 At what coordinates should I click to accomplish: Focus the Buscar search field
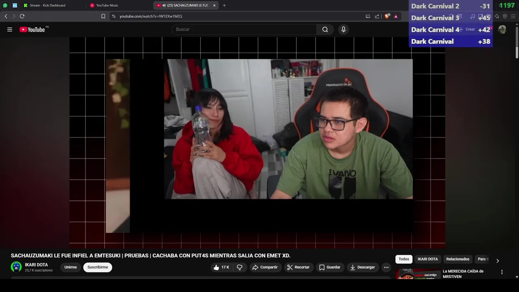click(244, 29)
